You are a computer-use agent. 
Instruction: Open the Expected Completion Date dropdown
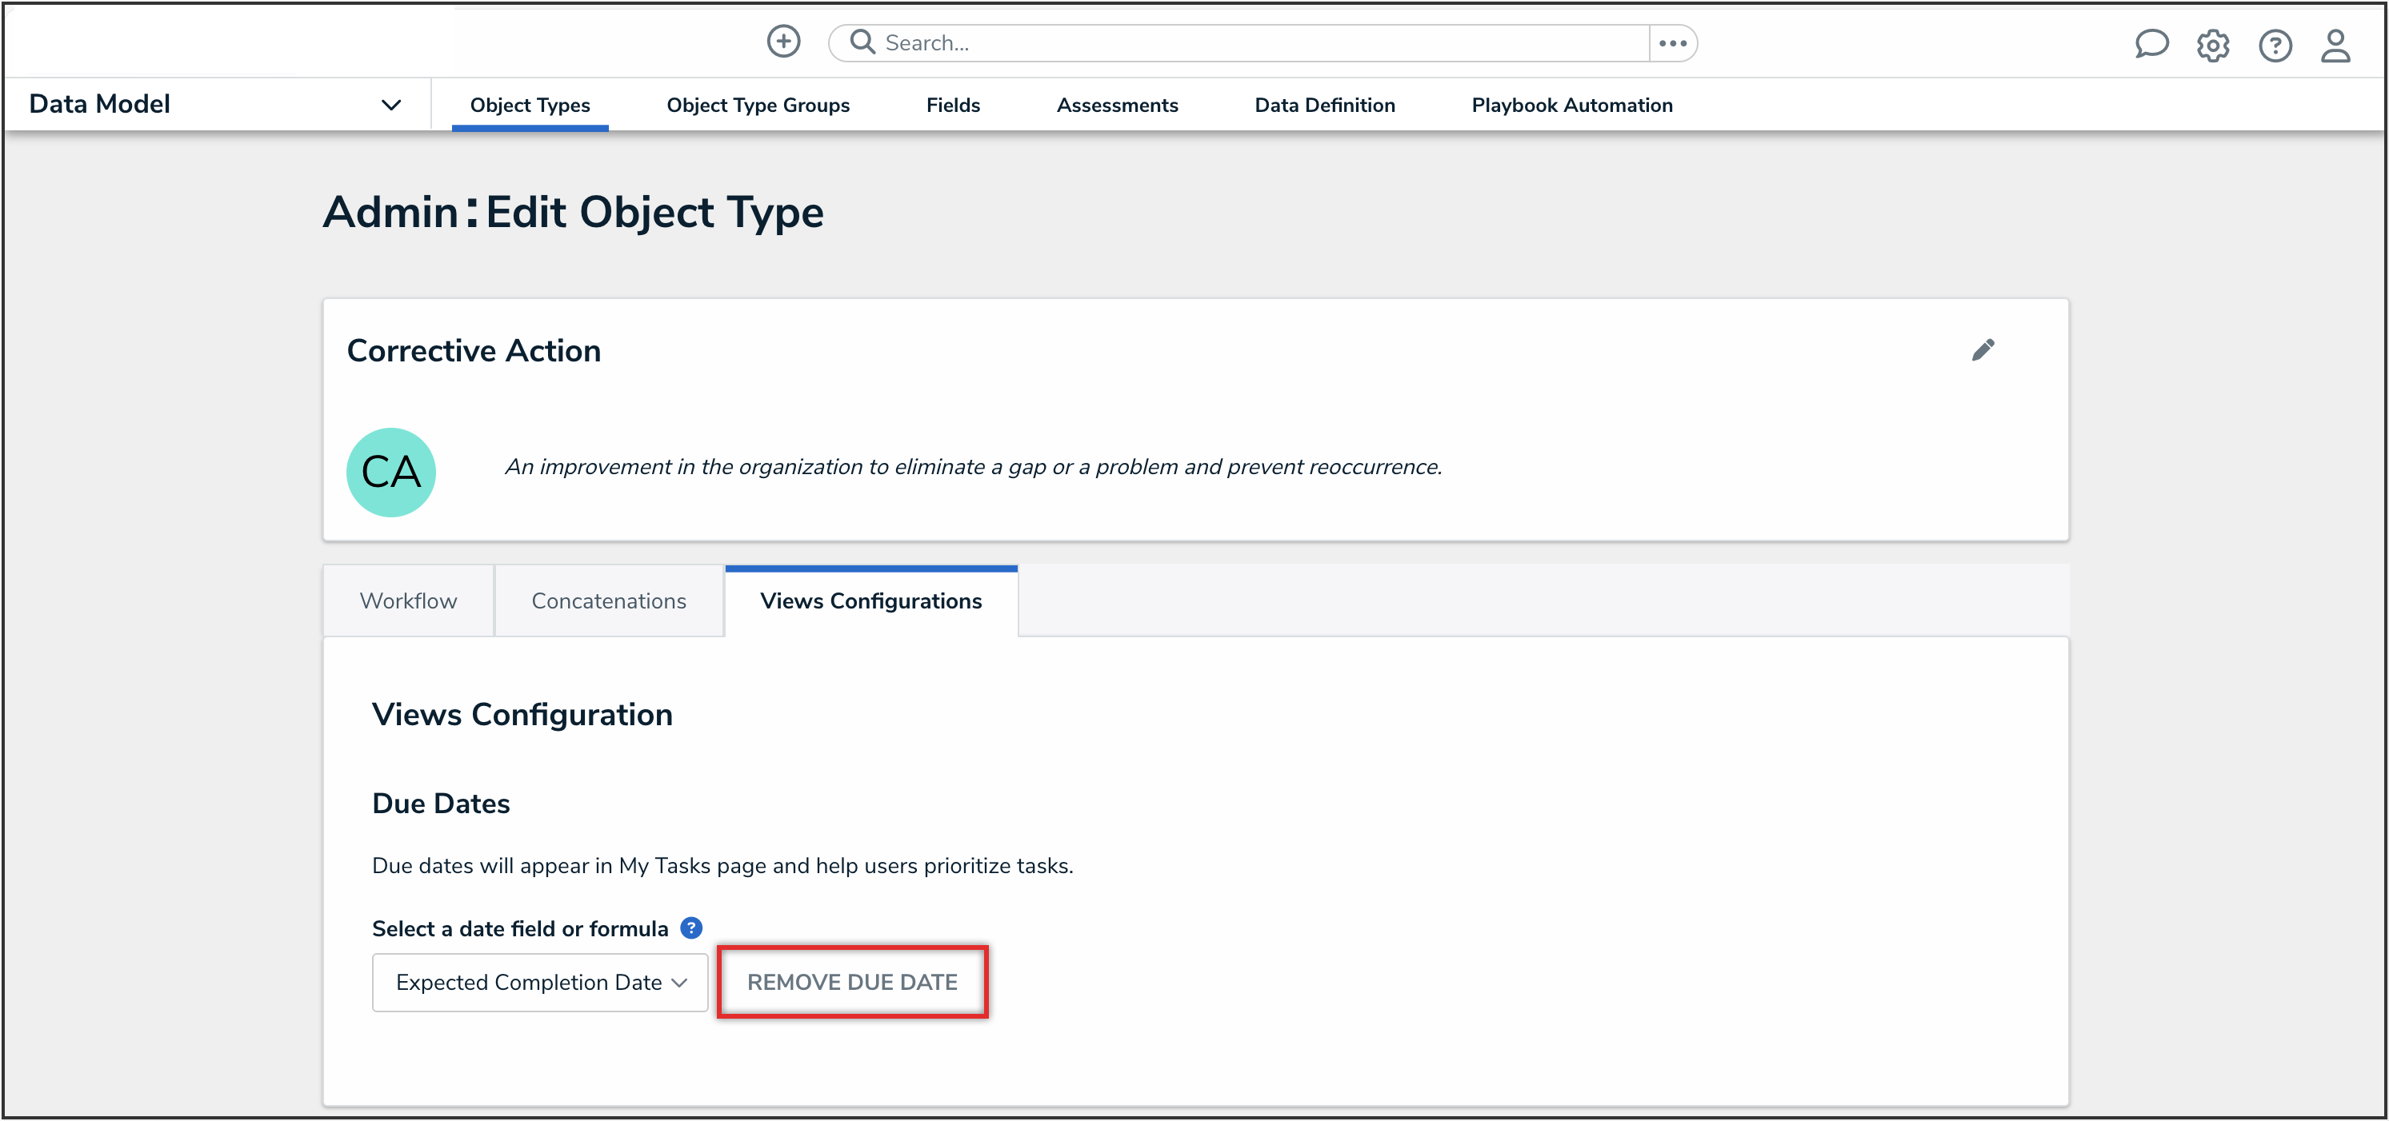pyautogui.click(x=540, y=982)
